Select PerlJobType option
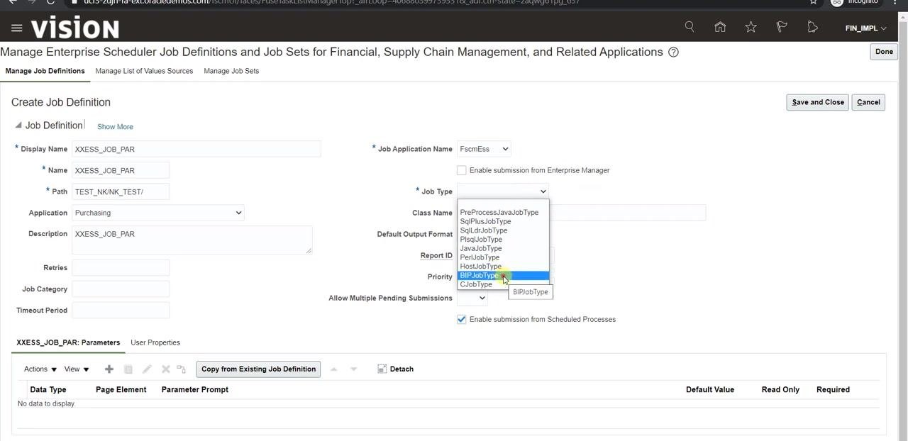The width and height of the screenshot is (908, 441). tap(503, 257)
